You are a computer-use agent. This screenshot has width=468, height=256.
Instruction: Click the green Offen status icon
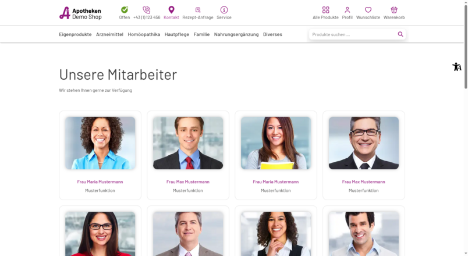(x=125, y=10)
